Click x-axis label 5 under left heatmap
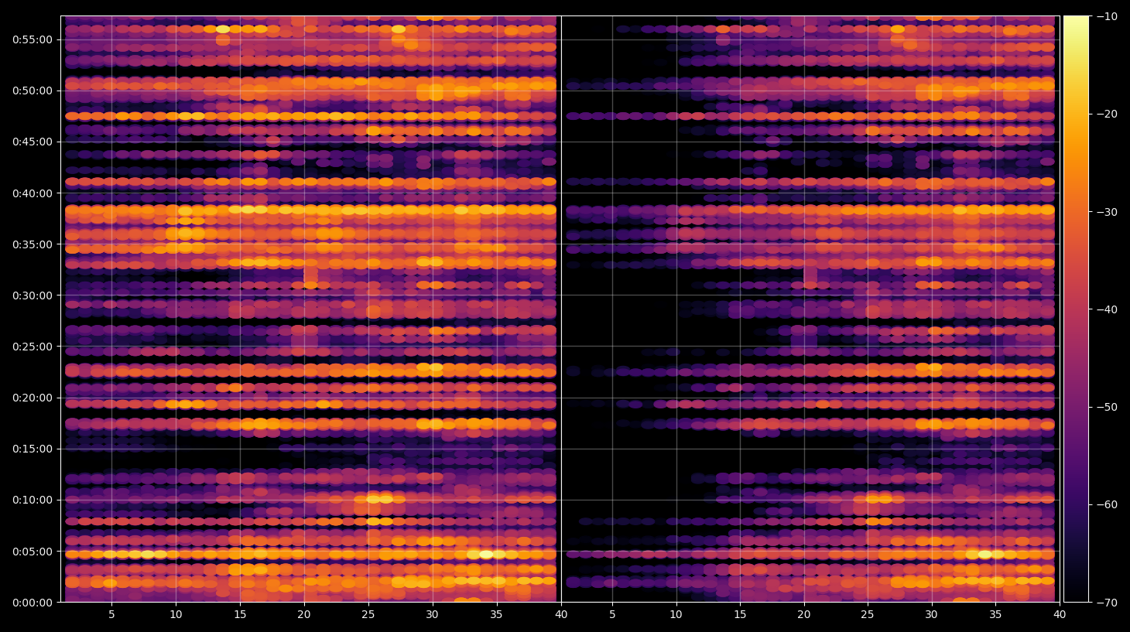 [x=111, y=615]
